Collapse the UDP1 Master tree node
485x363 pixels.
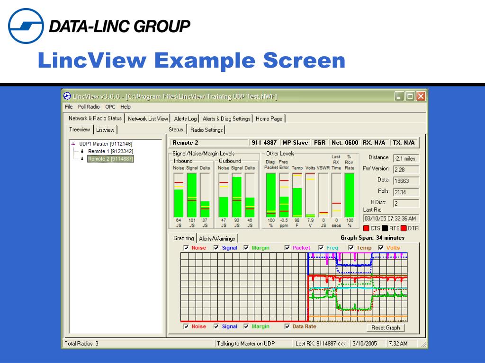tap(73, 144)
